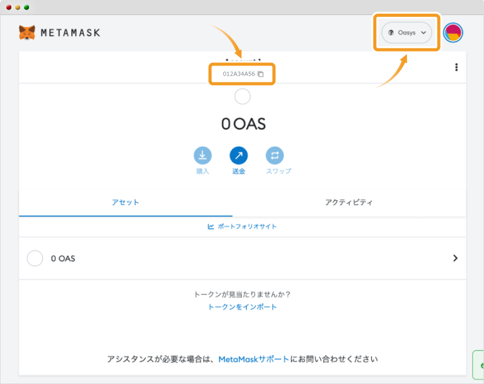Click the MetaMask fox logo
The image size is (484, 384).
(x=27, y=32)
